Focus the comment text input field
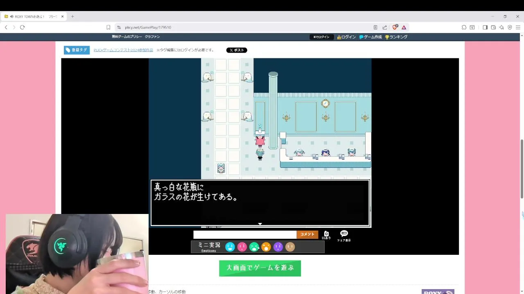Screen dimensions: 524x294 click(x=245, y=235)
